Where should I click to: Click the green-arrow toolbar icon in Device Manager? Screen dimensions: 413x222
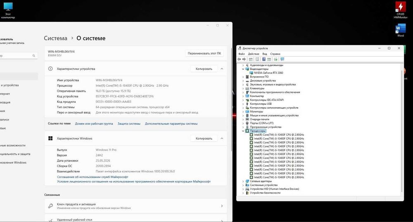coord(275,59)
